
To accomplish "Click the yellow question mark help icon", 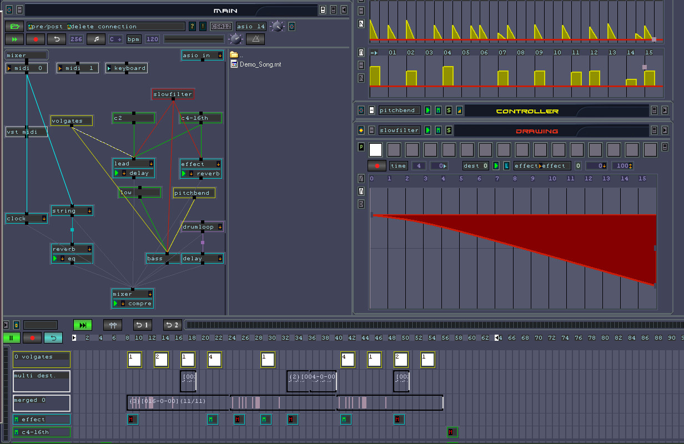I will [x=192, y=26].
